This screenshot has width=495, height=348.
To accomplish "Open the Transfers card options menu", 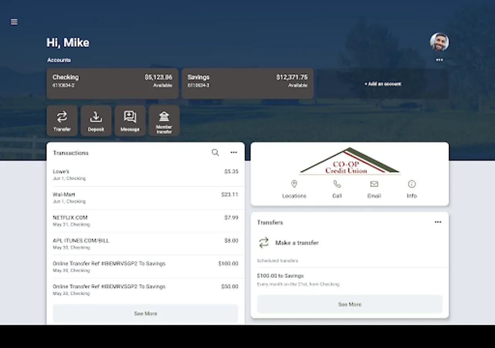I will pos(438,222).
